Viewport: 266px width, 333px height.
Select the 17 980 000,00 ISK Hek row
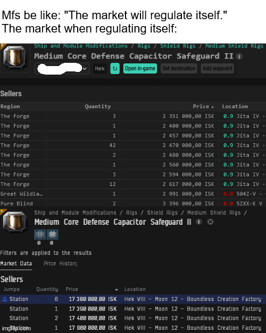[x=133, y=328]
